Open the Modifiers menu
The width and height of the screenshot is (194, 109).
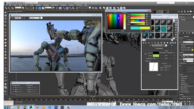pos(38,5)
